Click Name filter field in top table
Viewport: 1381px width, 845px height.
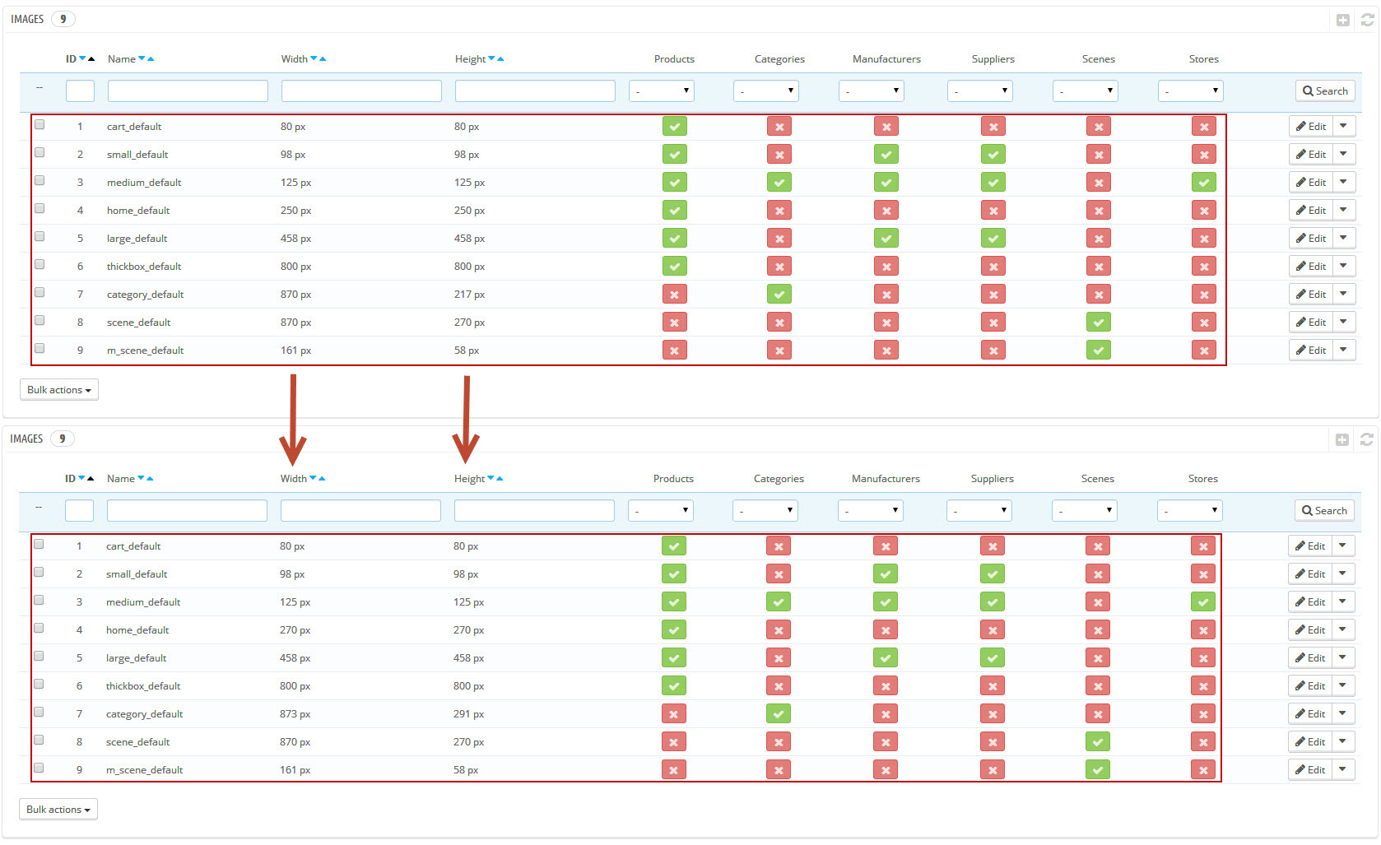point(188,91)
